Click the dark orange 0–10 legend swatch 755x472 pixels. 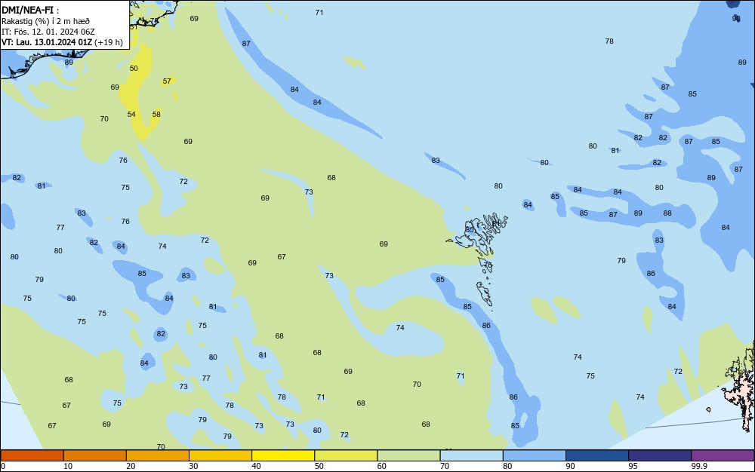click(x=32, y=455)
